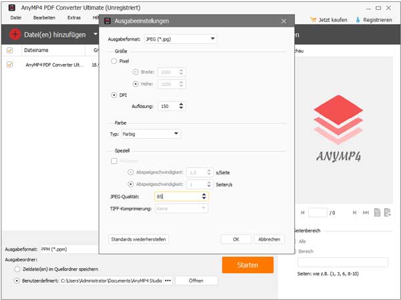Click the Bereich page range input field

click(343, 262)
